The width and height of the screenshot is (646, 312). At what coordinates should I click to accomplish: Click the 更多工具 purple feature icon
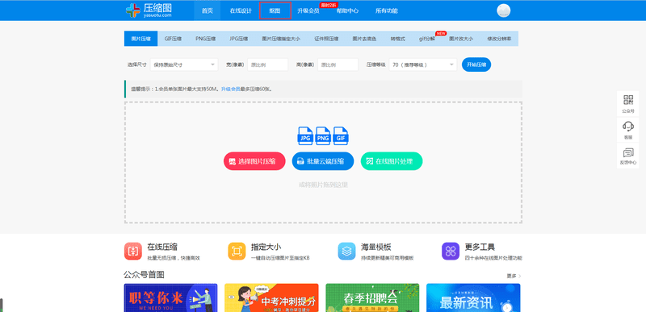click(x=451, y=252)
